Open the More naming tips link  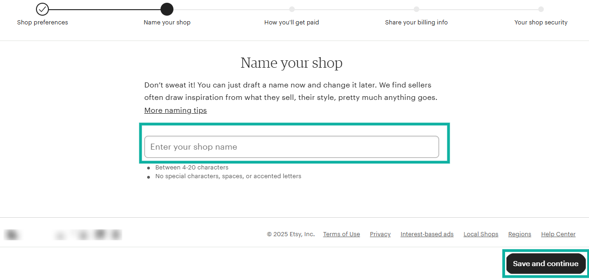pyautogui.click(x=175, y=110)
